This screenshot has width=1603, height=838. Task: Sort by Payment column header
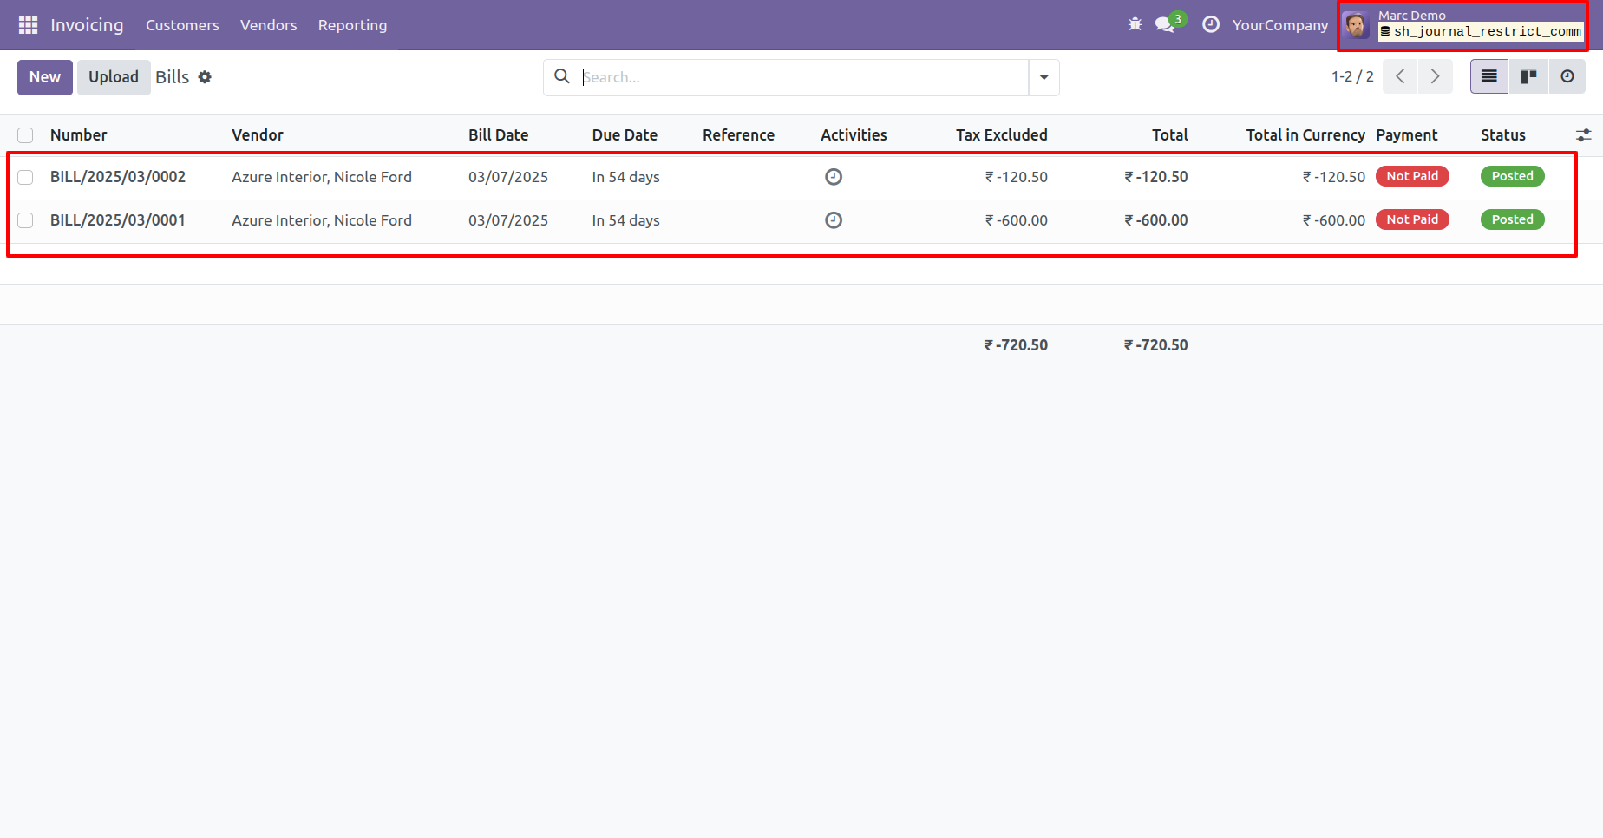click(1407, 135)
